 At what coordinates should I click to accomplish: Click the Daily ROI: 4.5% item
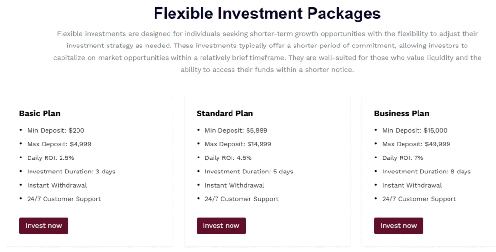(x=228, y=157)
